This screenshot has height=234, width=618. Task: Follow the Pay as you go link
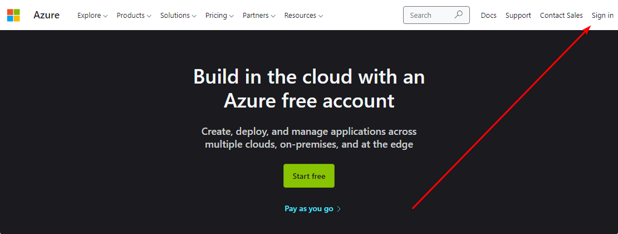[309, 209]
